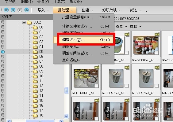Choose 调整时间标记(J) menu item

coord(83,53)
